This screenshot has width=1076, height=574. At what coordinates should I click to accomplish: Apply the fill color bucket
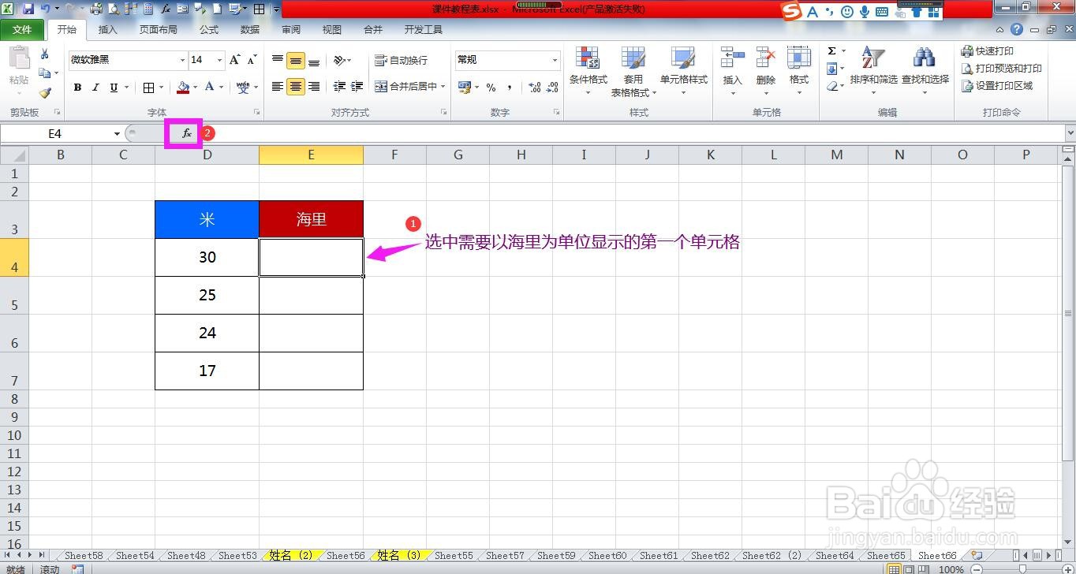(183, 88)
